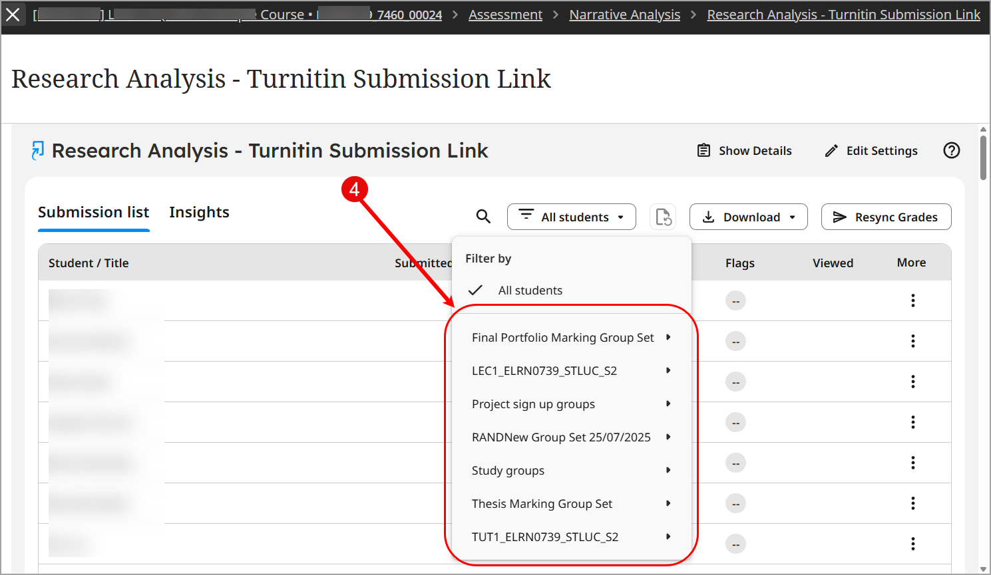Click the refresh submissions document icon
The height and width of the screenshot is (575, 991).
[x=663, y=217]
